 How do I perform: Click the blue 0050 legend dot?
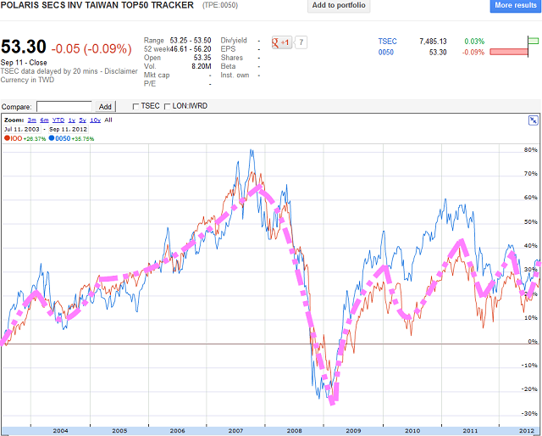coord(52,138)
